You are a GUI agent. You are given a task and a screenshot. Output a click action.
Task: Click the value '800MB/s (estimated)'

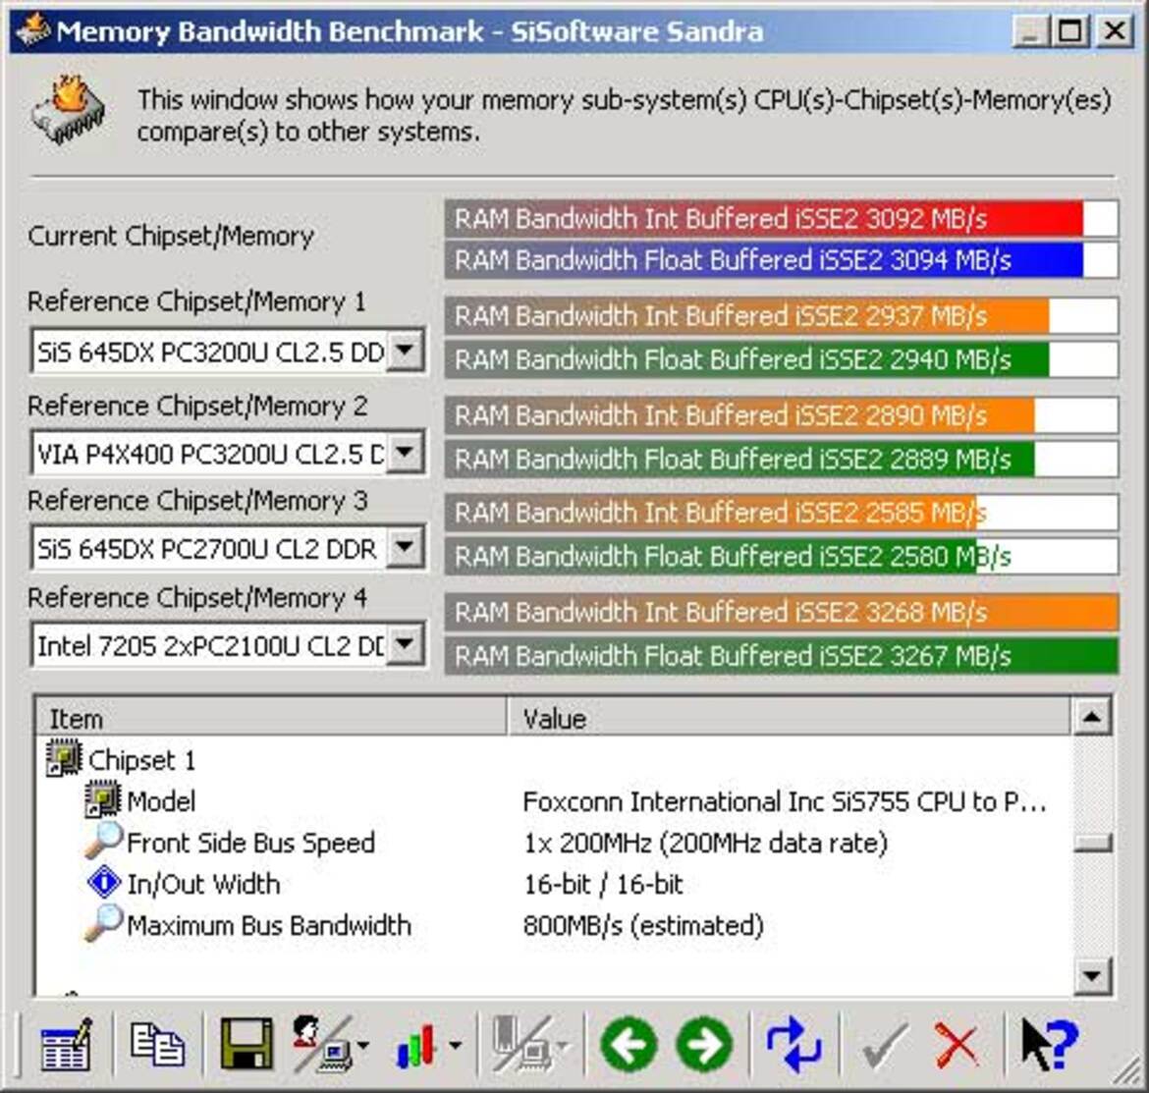(x=643, y=925)
